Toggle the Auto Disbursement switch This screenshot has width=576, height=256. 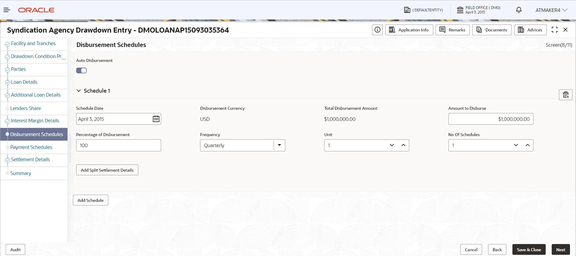(81, 71)
